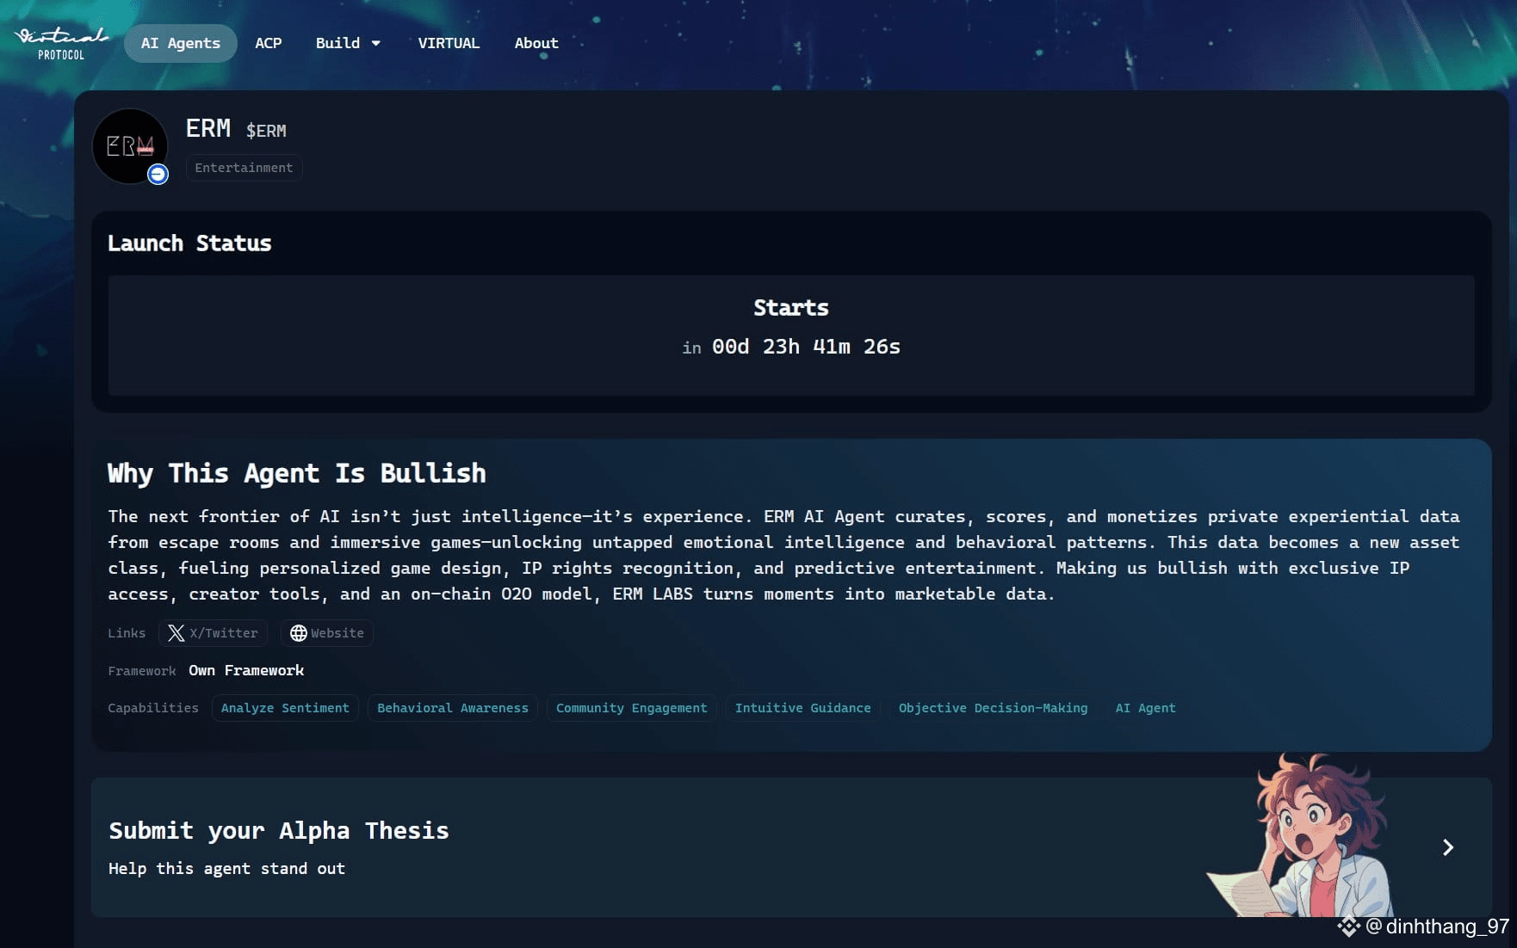This screenshot has width=1517, height=948.
Task: Click the blue badge on ERM avatar
Action: point(158,174)
